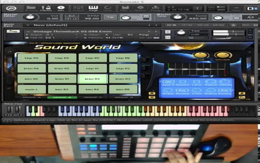Select the Group C tab
Screen dimensions: 260x163
coord(93,97)
